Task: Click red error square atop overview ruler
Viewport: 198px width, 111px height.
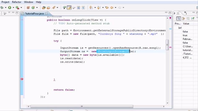Action: pos(170,18)
